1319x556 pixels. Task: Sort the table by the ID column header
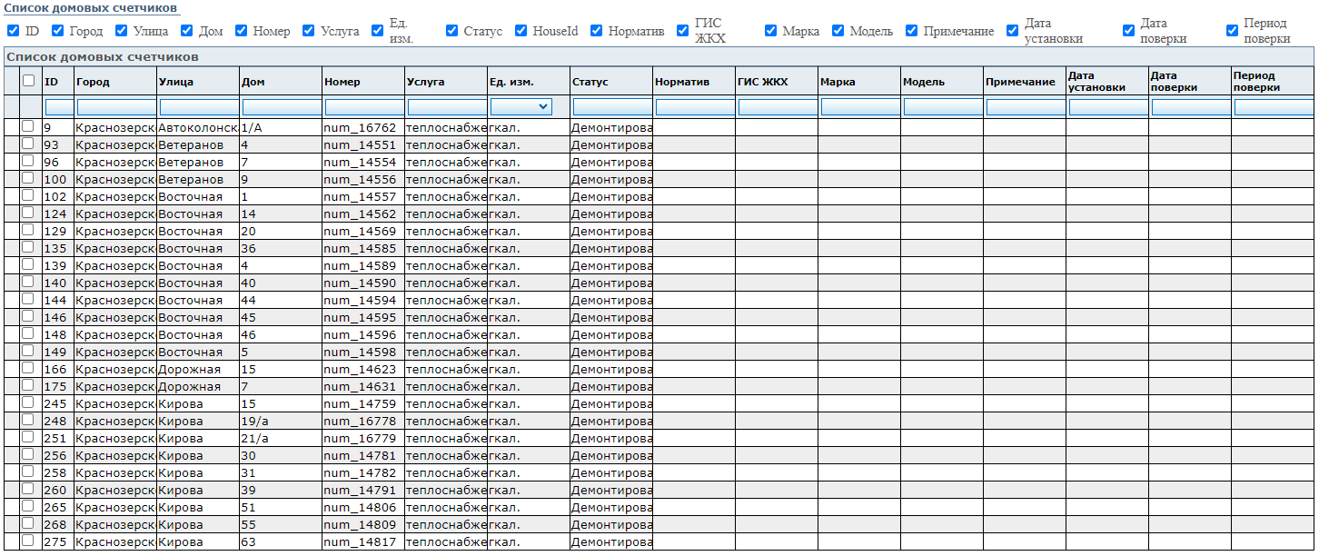tap(52, 82)
